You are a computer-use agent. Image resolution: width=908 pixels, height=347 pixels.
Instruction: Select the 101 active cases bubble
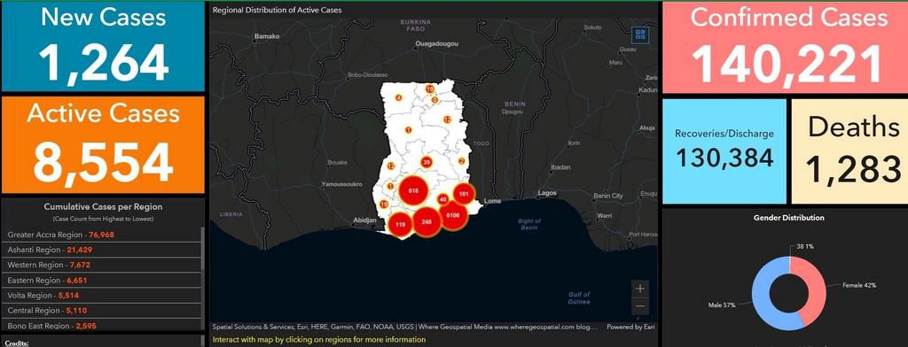point(463,195)
